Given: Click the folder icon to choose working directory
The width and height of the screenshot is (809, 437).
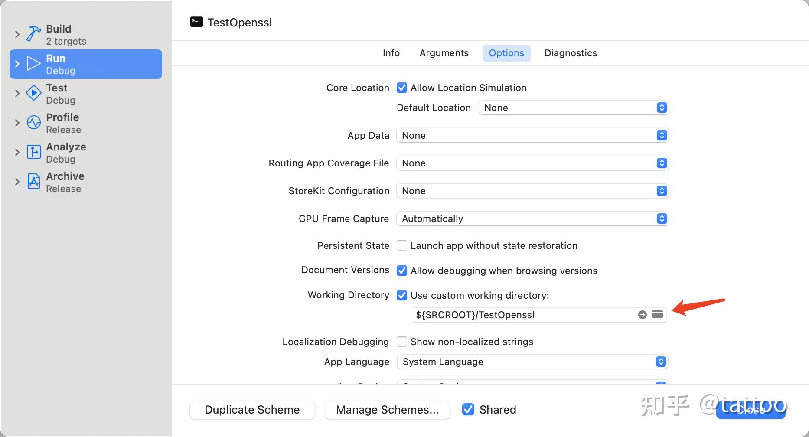Looking at the screenshot, I should pyautogui.click(x=657, y=314).
